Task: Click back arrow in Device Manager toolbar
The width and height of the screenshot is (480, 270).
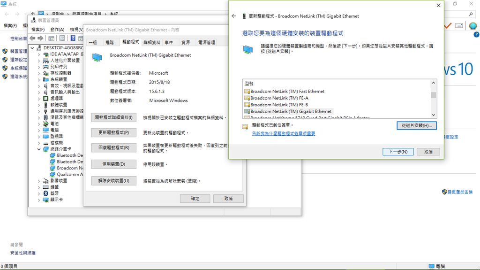Action: point(32,39)
